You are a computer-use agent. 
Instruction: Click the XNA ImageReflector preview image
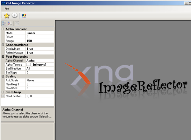point(126,82)
